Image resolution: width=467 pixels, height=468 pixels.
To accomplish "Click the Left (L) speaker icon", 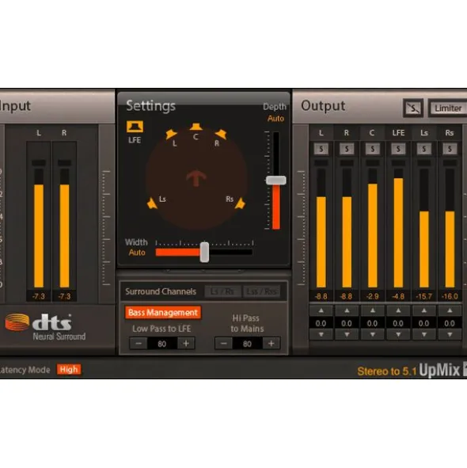I will click(171, 134).
